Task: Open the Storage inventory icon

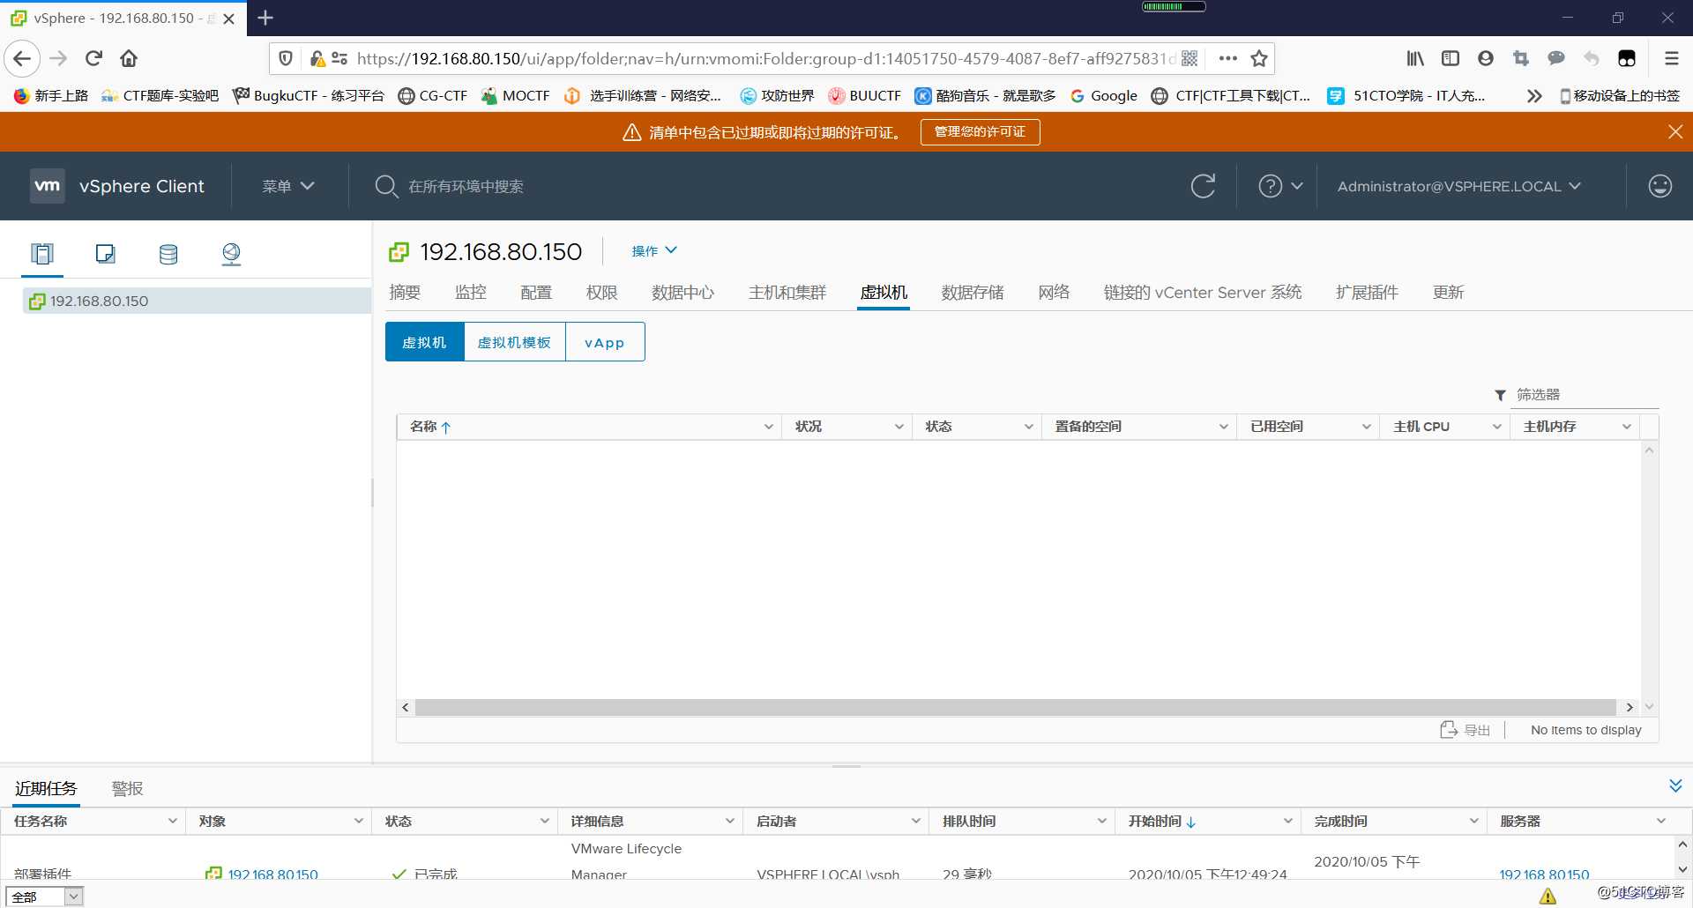Action: click(168, 254)
